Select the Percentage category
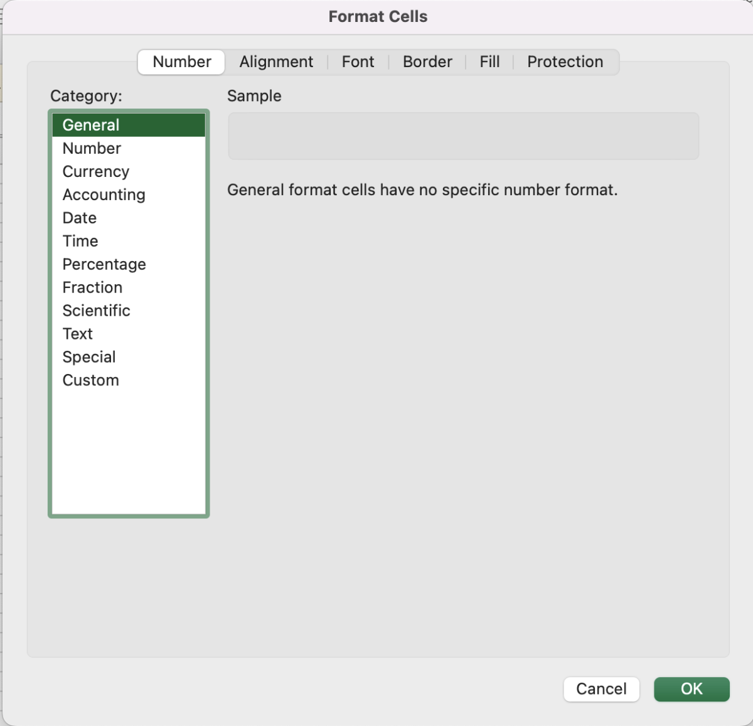This screenshot has width=753, height=726. [x=104, y=264]
